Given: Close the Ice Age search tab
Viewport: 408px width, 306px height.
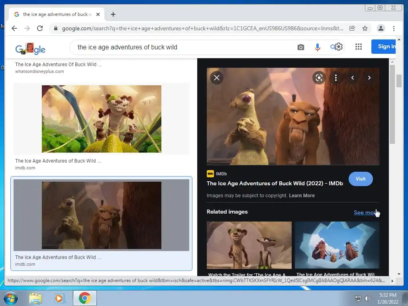Looking at the screenshot, I should coord(98,14).
